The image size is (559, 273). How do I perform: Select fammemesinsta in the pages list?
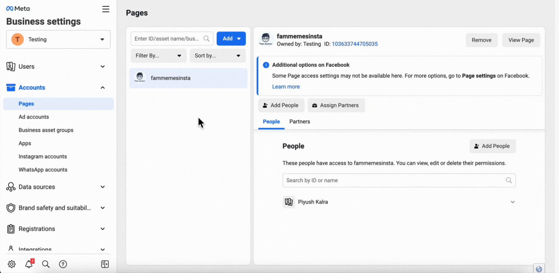pos(188,78)
